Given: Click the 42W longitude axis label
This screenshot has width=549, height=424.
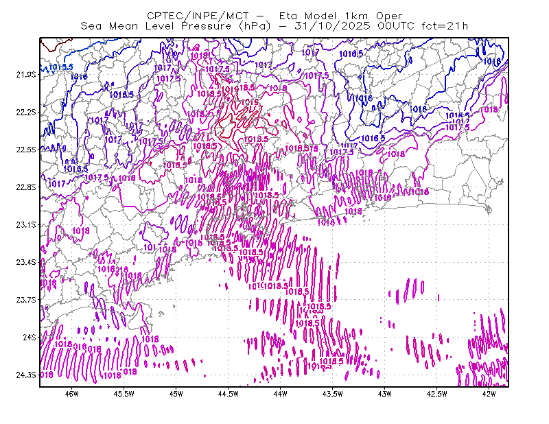Looking at the screenshot, I should pyautogui.click(x=489, y=394).
